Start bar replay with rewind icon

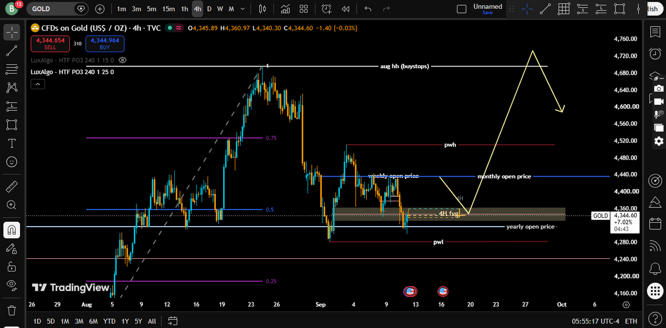click(346, 9)
